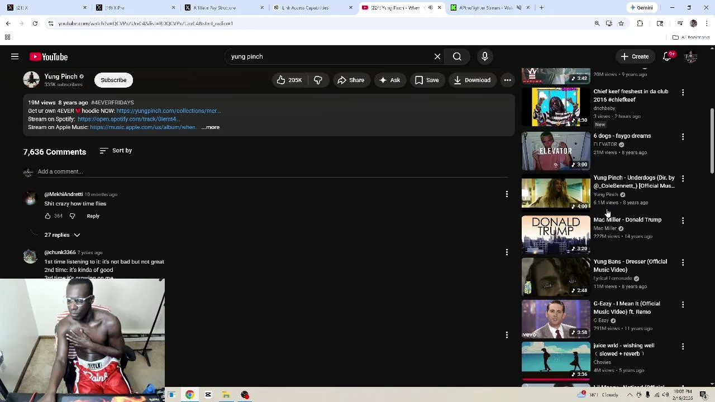Reload the page in Chrome
The height and width of the screenshot is (402, 715).
tap(35, 23)
